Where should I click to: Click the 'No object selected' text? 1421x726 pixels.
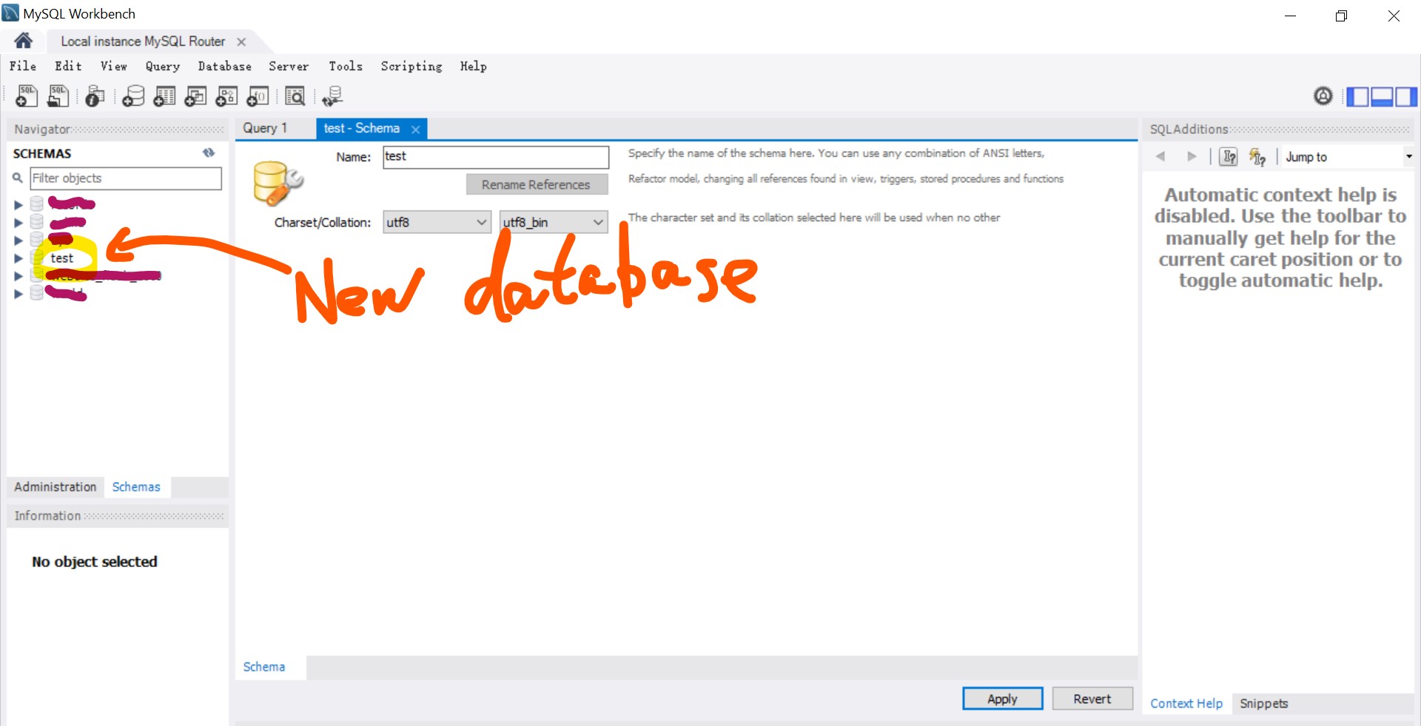[95, 562]
